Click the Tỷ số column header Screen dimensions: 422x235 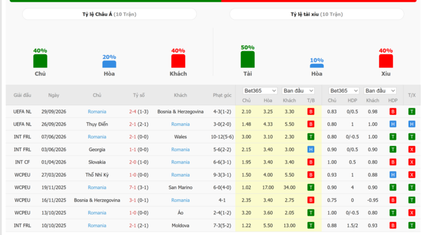point(139,95)
